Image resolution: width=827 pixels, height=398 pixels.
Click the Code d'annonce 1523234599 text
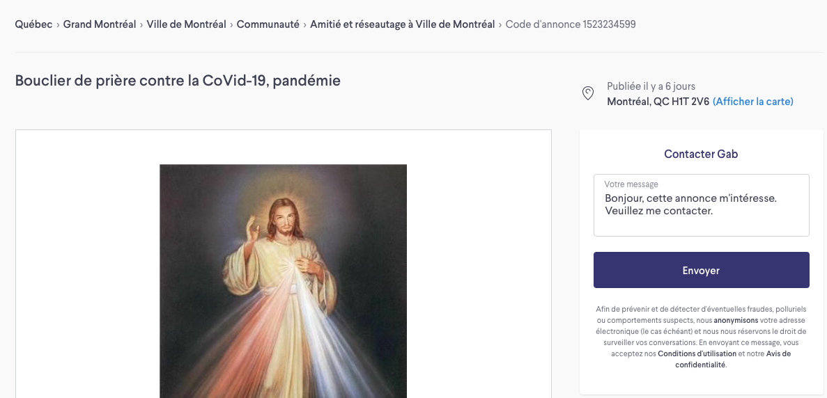click(x=571, y=24)
